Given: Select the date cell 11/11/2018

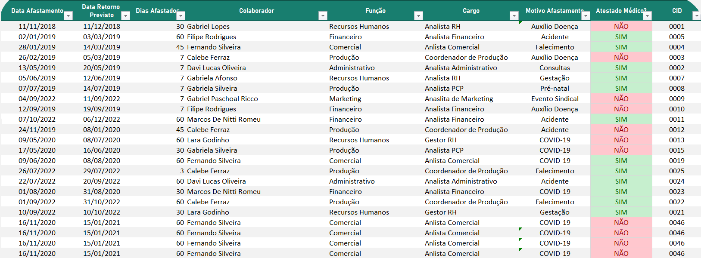Looking at the screenshot, I should tap(37, 27).
